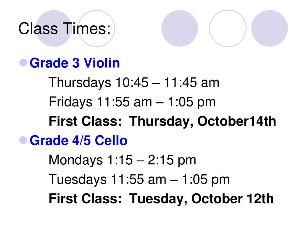
Task: Click the bullet beside Grade 3 Violin
Action: (23, 63)
